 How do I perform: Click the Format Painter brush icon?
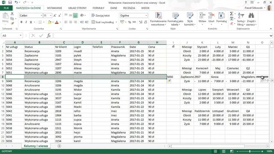click(x=12, y=23)
